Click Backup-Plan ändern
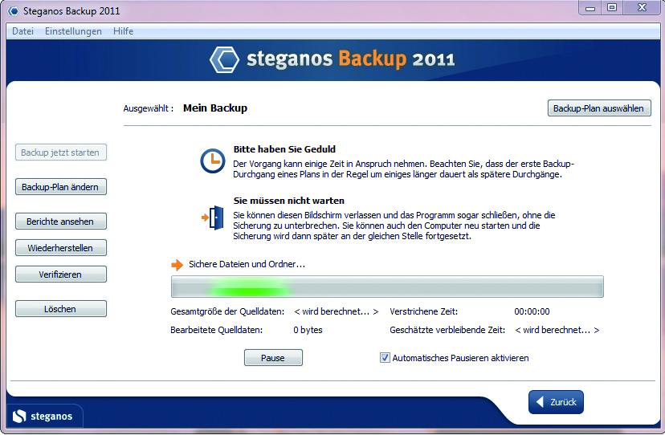Screen dimensions: 665x435 (x=61, y=187)
